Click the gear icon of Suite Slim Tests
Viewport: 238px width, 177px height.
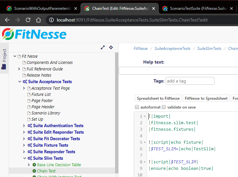click(30, 158)
